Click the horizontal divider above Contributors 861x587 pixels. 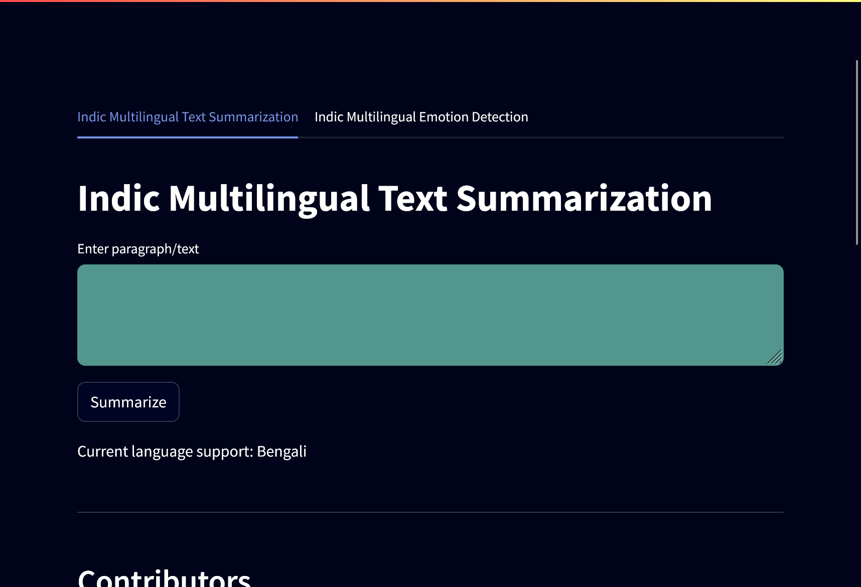pyautogui.click(x=430, y=511)
